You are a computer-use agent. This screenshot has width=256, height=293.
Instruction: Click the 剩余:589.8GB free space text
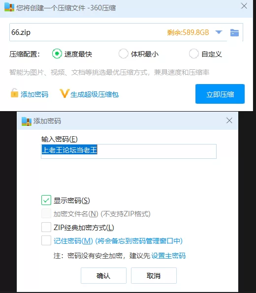(x=188, y=32)
